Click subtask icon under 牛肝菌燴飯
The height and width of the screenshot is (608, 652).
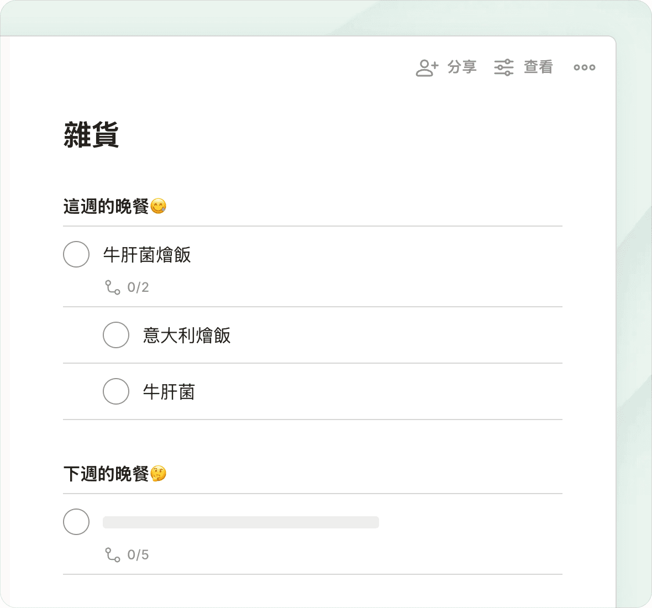113,287
